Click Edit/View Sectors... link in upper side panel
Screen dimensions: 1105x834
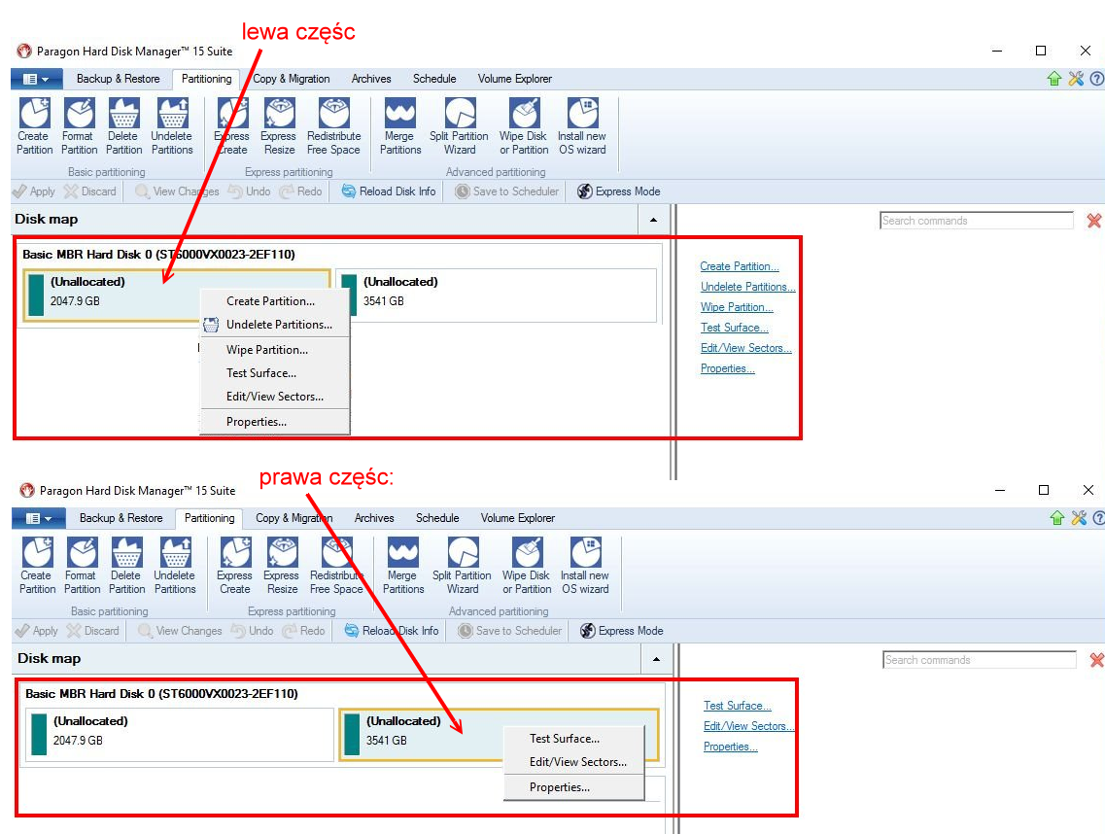[x=745, y=348]
